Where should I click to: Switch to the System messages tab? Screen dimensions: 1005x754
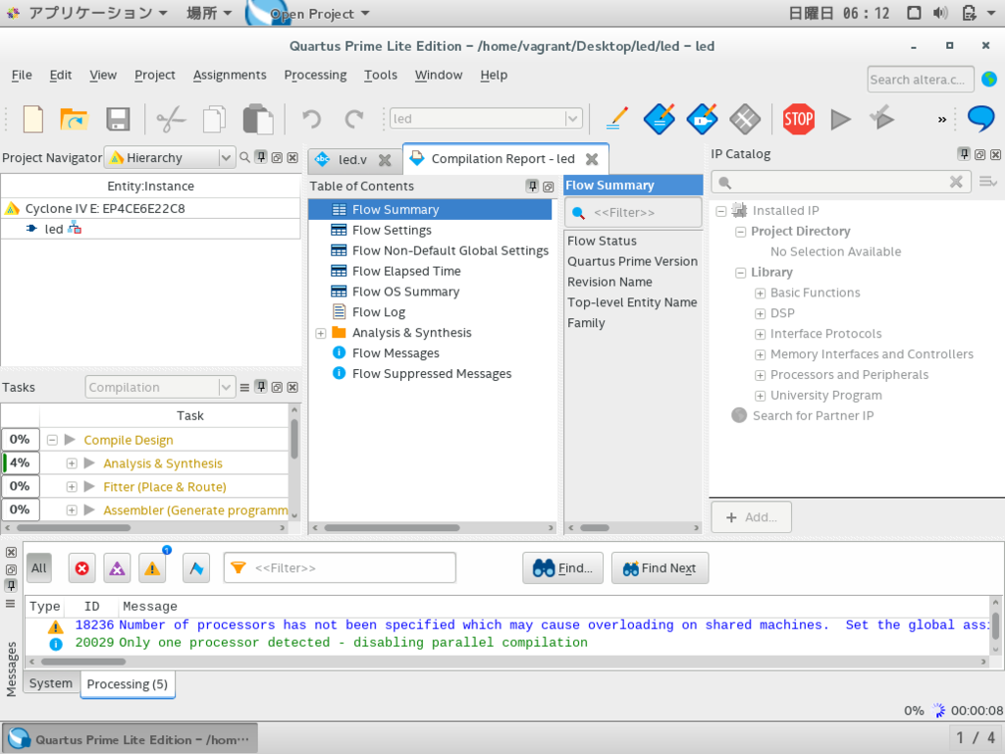(x=51, y=683)
